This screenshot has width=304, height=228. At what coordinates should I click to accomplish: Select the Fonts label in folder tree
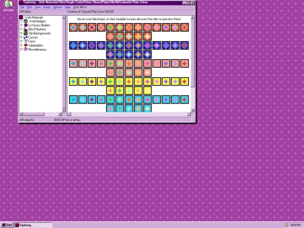point(32,41)
